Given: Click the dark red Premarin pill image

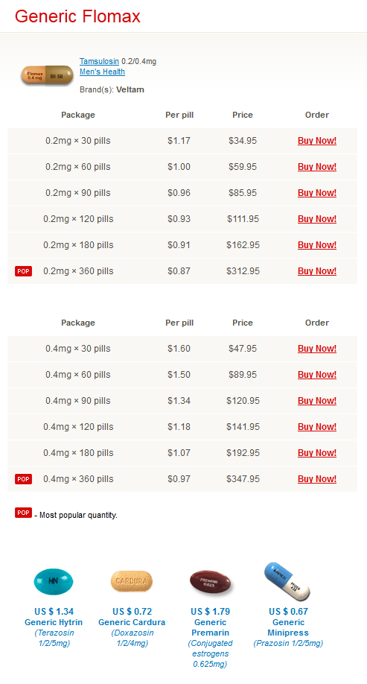Looking at the screenshot, I should [x=210, y=583].
